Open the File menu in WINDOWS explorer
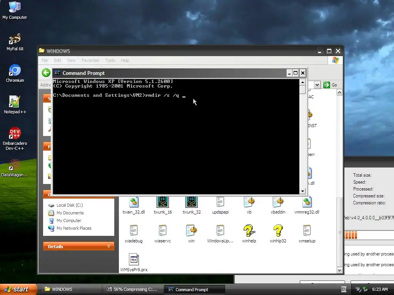The width and height of the screenshot is (394, 295). tap(45, 60)
